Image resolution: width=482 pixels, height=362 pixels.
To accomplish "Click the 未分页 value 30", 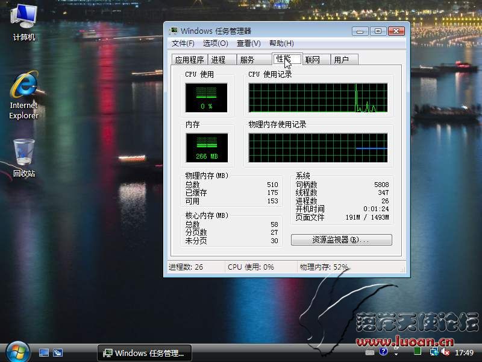I will tap(275, 241).
